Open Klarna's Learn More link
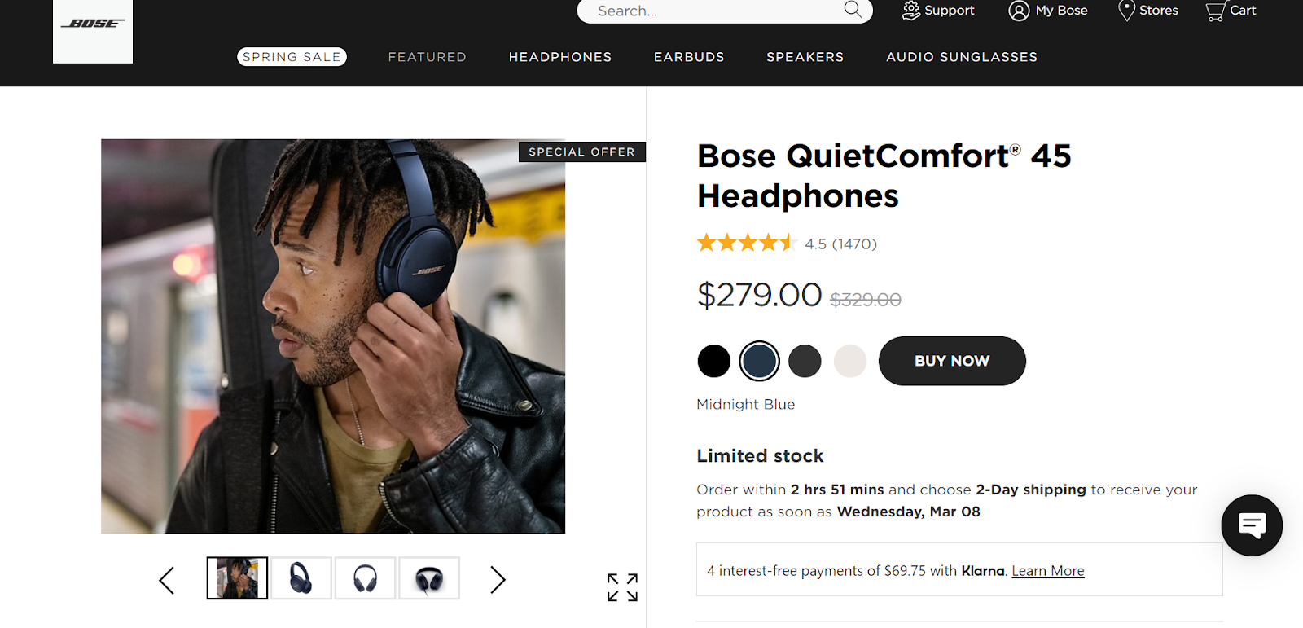 [x=1047, y=570]
